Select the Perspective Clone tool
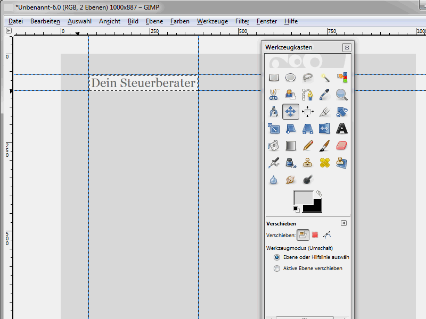This screenshot has width=426, height=319. click(342, 163)
